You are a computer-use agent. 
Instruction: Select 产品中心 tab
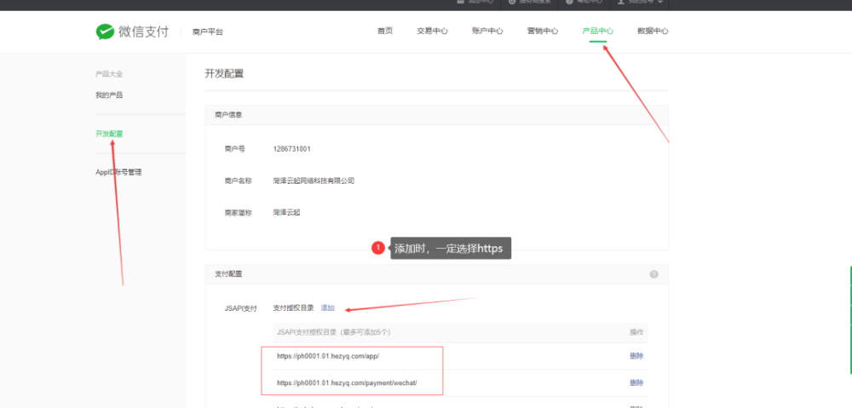click(598, 31)
